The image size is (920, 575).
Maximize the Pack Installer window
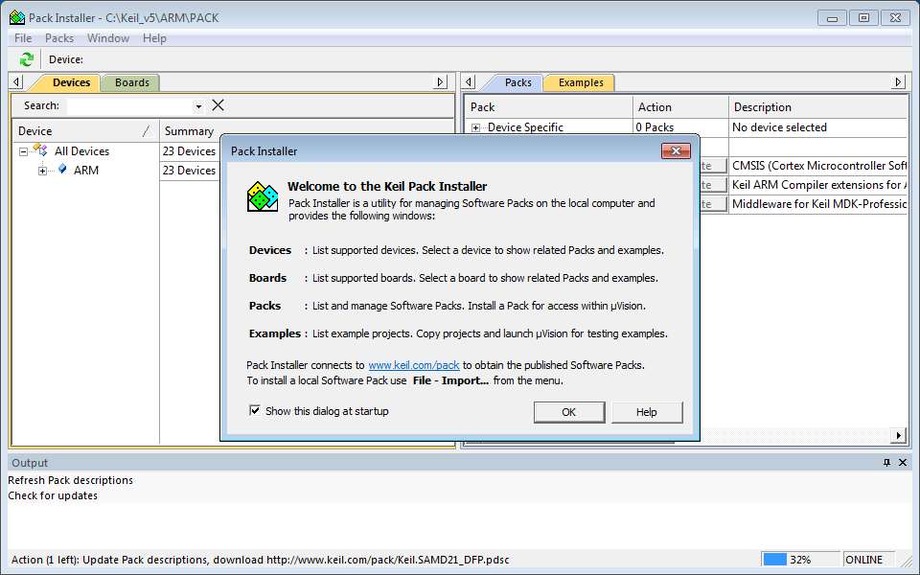pos(863,18)
